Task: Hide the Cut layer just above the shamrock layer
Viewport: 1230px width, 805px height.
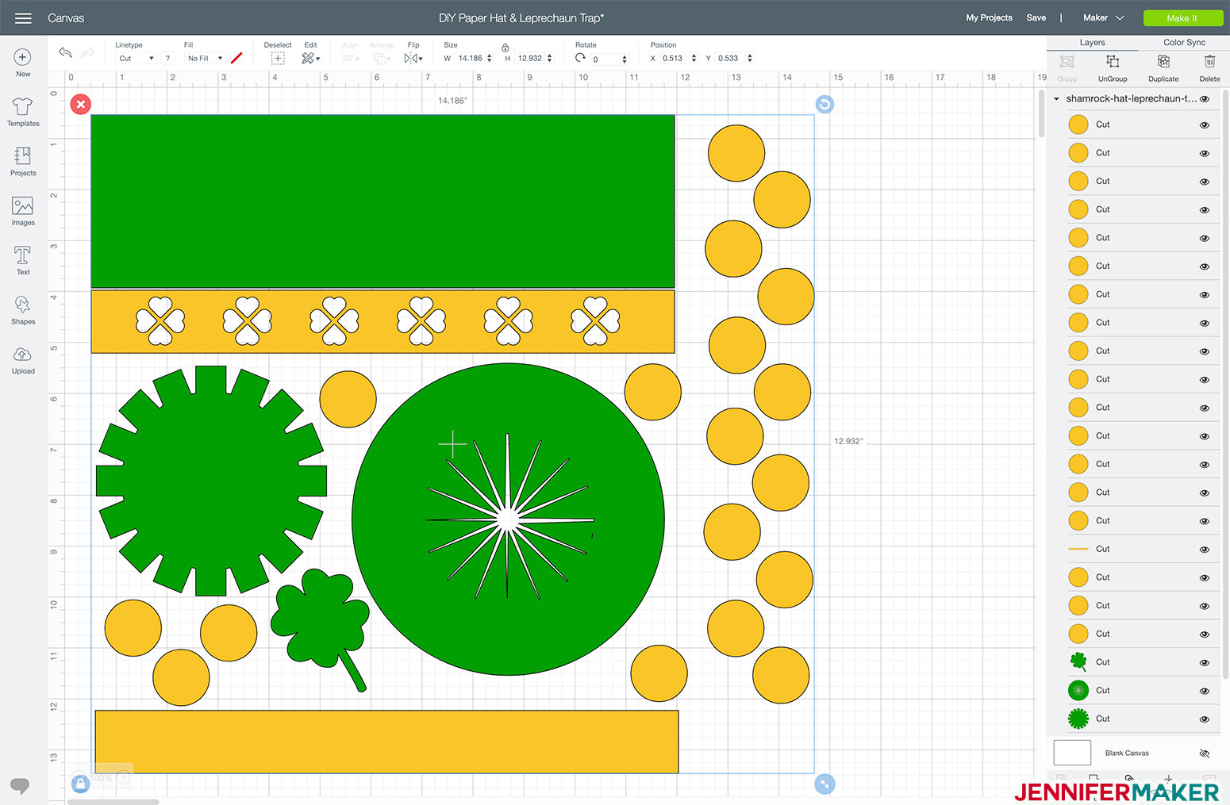Action: (x=1205, y=634)
